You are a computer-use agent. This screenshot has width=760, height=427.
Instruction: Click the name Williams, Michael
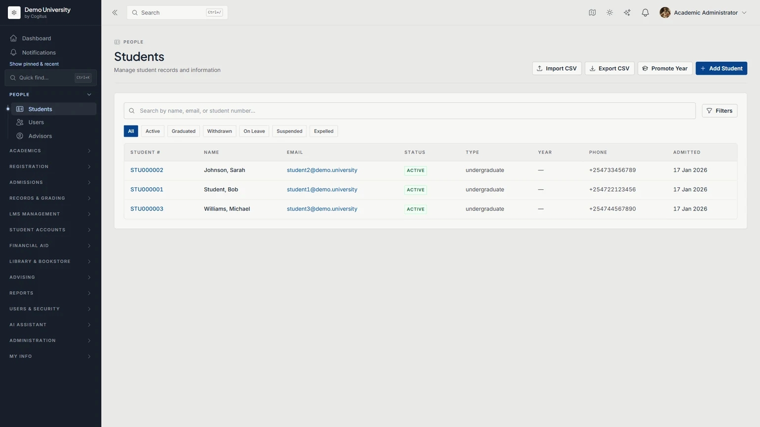227,209
